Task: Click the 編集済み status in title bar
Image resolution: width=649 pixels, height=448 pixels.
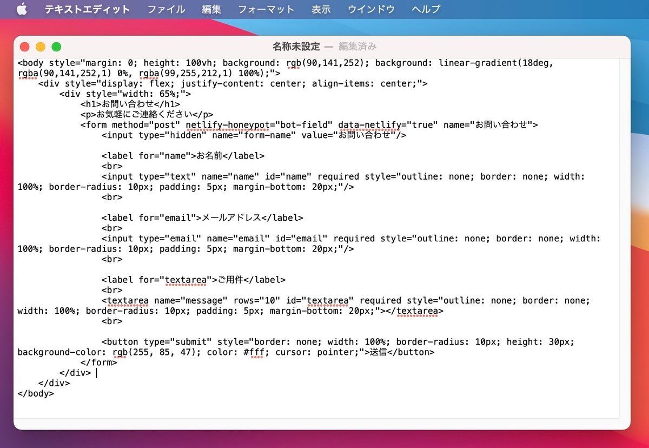Action: pyautogui.click(x=357, y=47)
